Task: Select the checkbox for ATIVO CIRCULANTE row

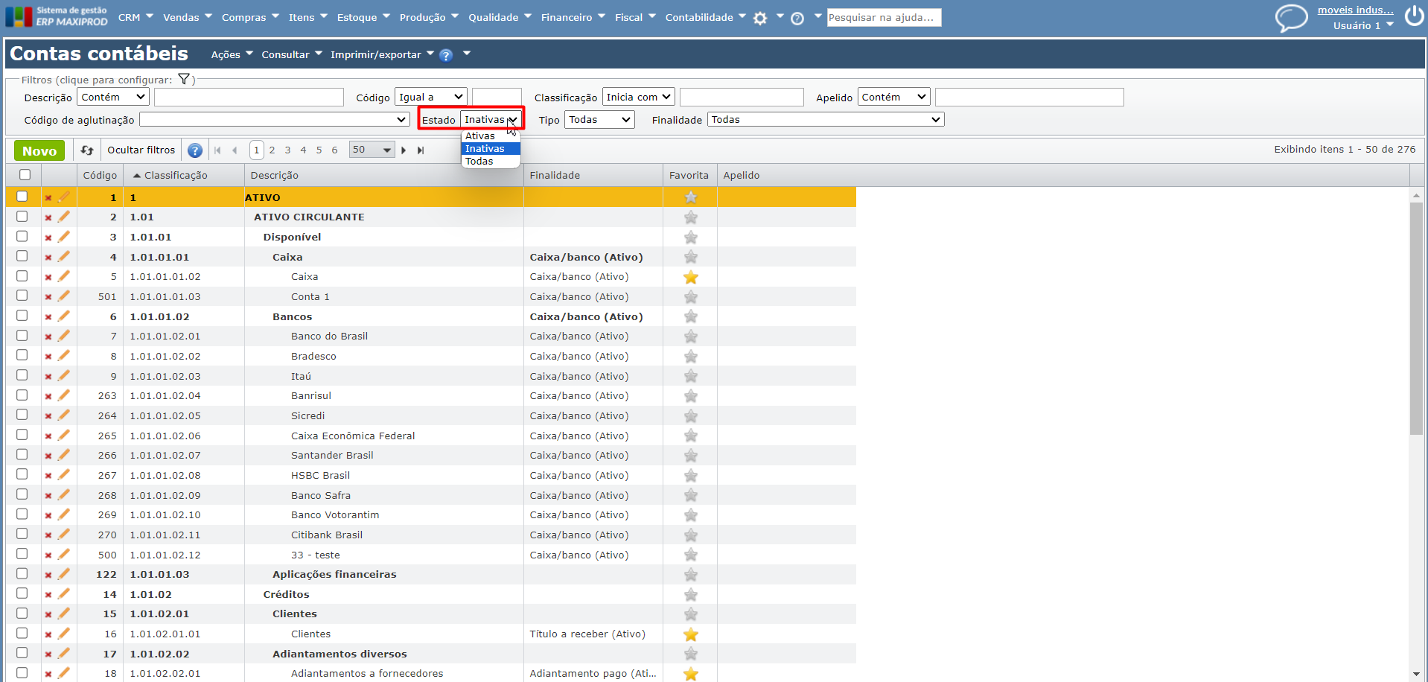Action: 22,217
